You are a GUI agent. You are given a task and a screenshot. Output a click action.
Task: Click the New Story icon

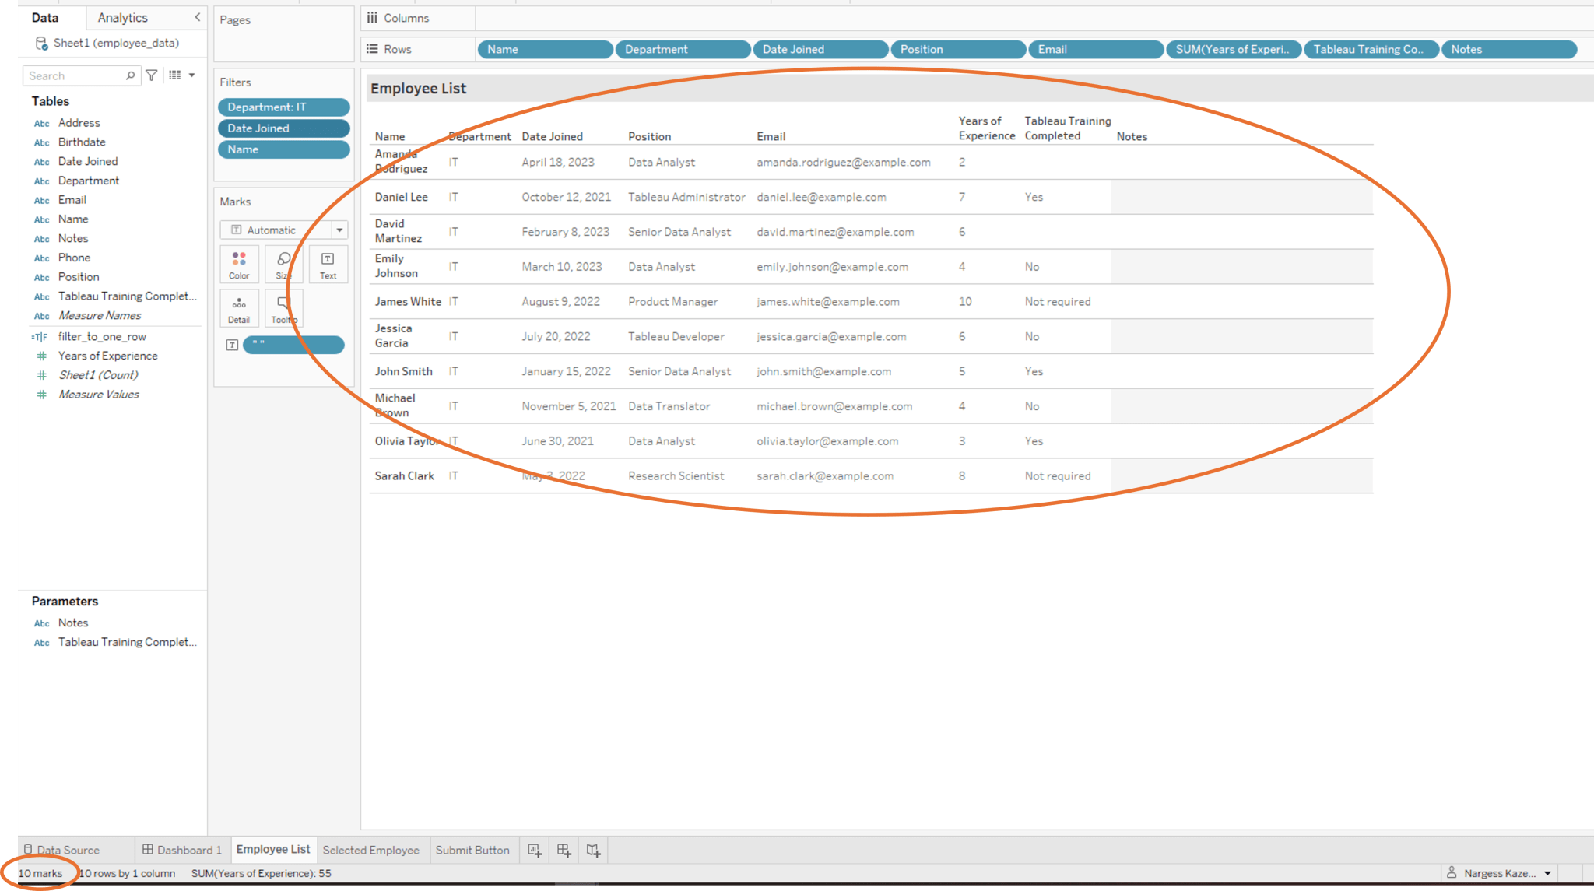coord(593,849)
